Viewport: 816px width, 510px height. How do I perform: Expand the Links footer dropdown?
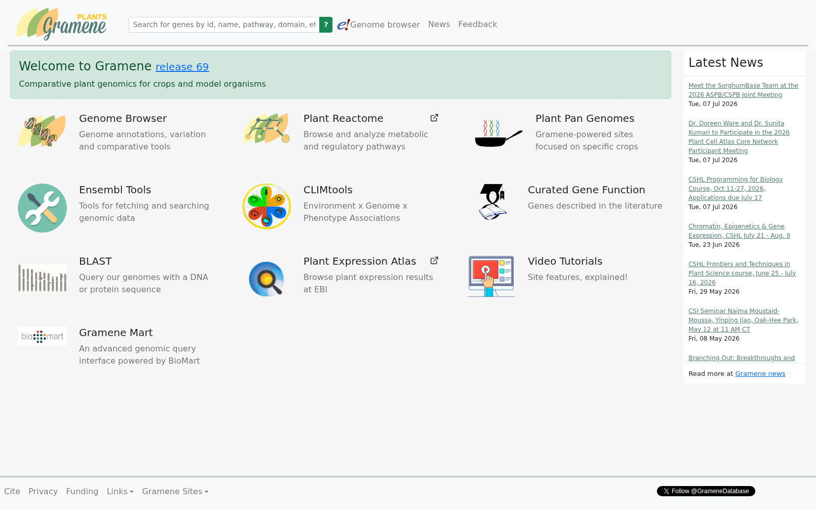120,491
